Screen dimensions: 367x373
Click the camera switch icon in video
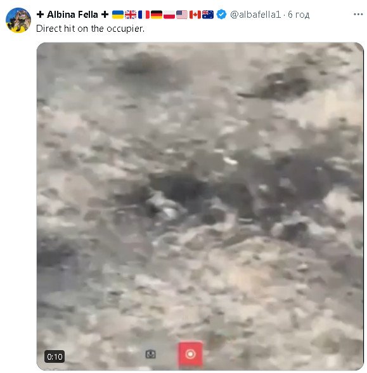pos(150,354)
